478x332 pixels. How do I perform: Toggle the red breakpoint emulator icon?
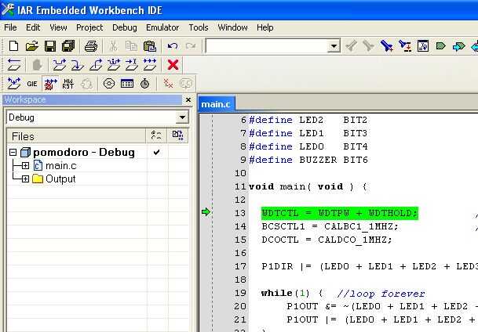[50, 84]
